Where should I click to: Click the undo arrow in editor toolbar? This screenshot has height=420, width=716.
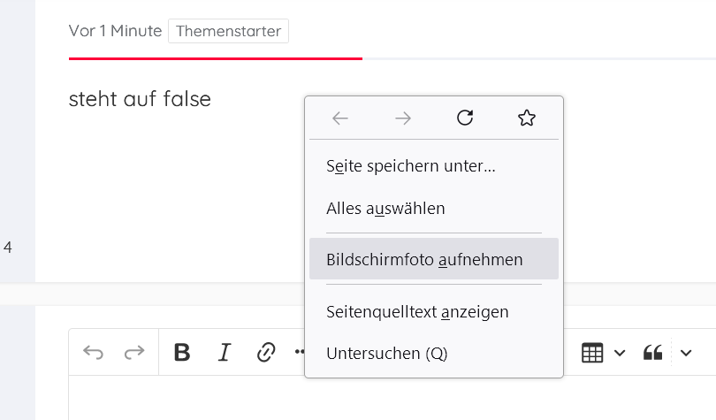tap(93, 353)
